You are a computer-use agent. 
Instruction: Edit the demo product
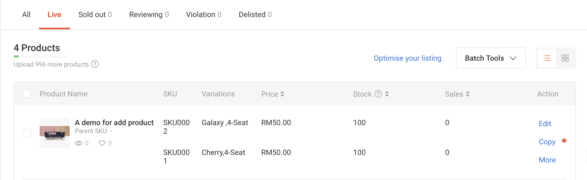click(x=545, y=124)
